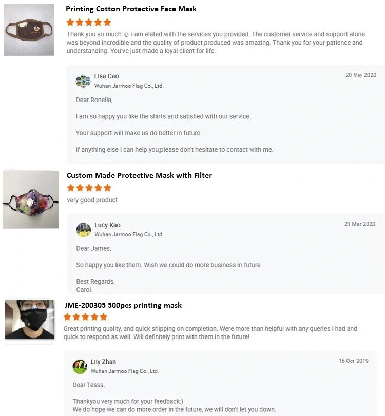The width and height of the screenshot is (385, 416).
Task: Click the Lily Zhan replier name
Action: click(103, 362)
